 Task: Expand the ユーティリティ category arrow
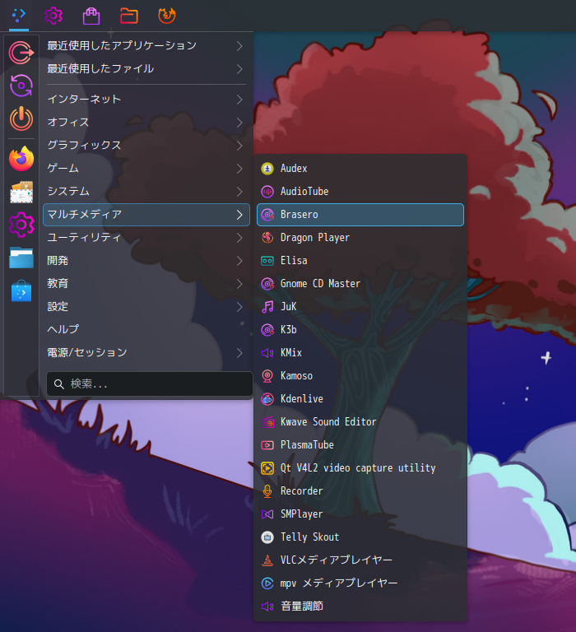(x=239, y=238)
